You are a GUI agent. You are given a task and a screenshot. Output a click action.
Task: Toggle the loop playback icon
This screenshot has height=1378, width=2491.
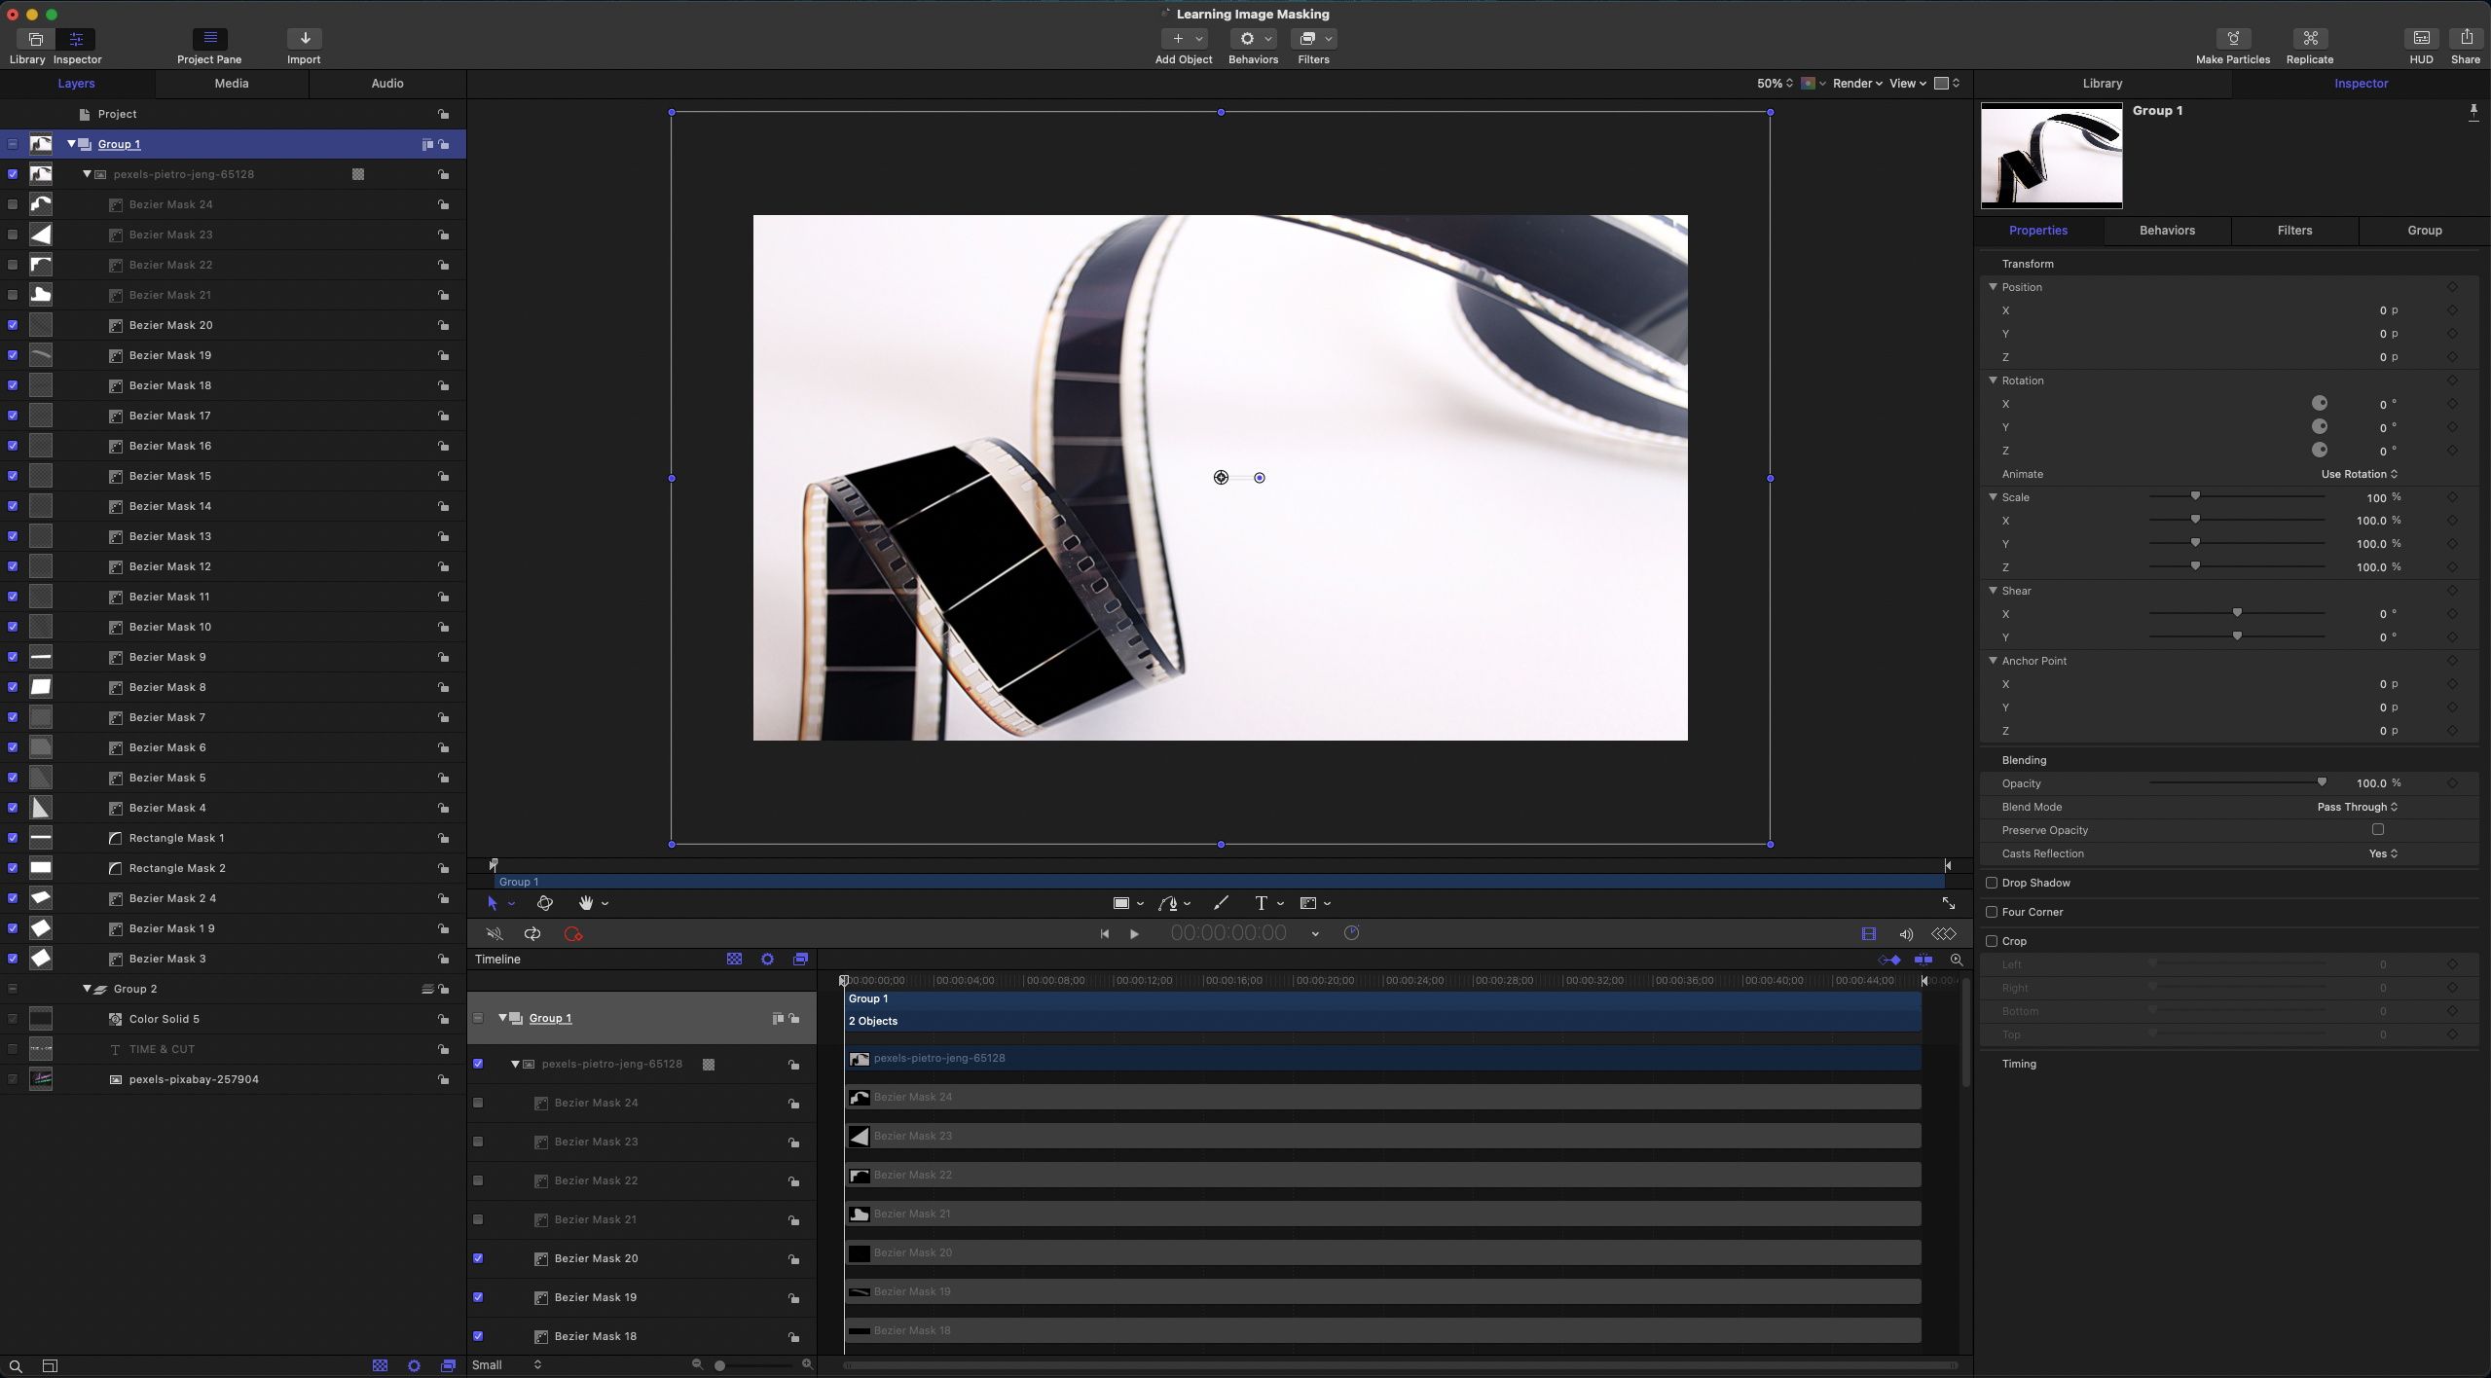532,934
